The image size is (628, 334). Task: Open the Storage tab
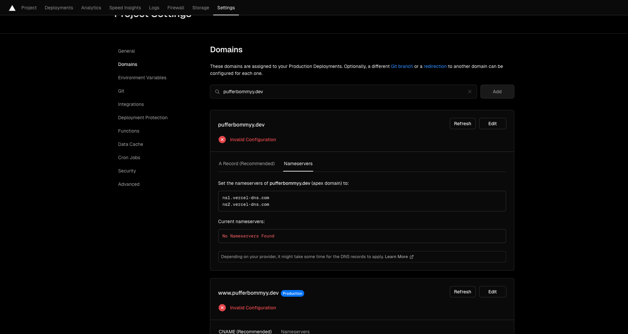pos(201,8)
